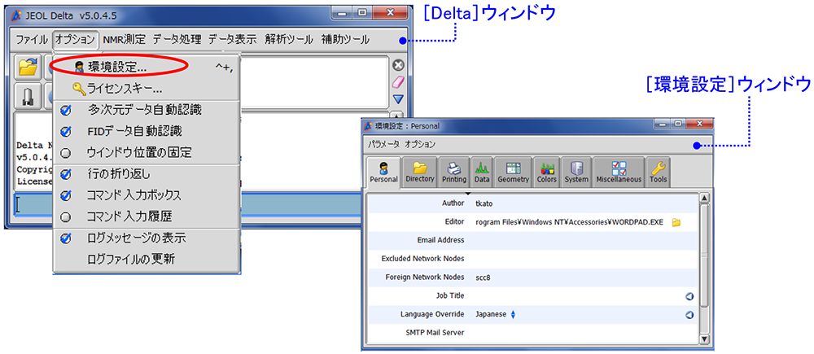Open the Printing preferences tab
814x354 pixels.
pyautogui.click(x=454, y=171)
